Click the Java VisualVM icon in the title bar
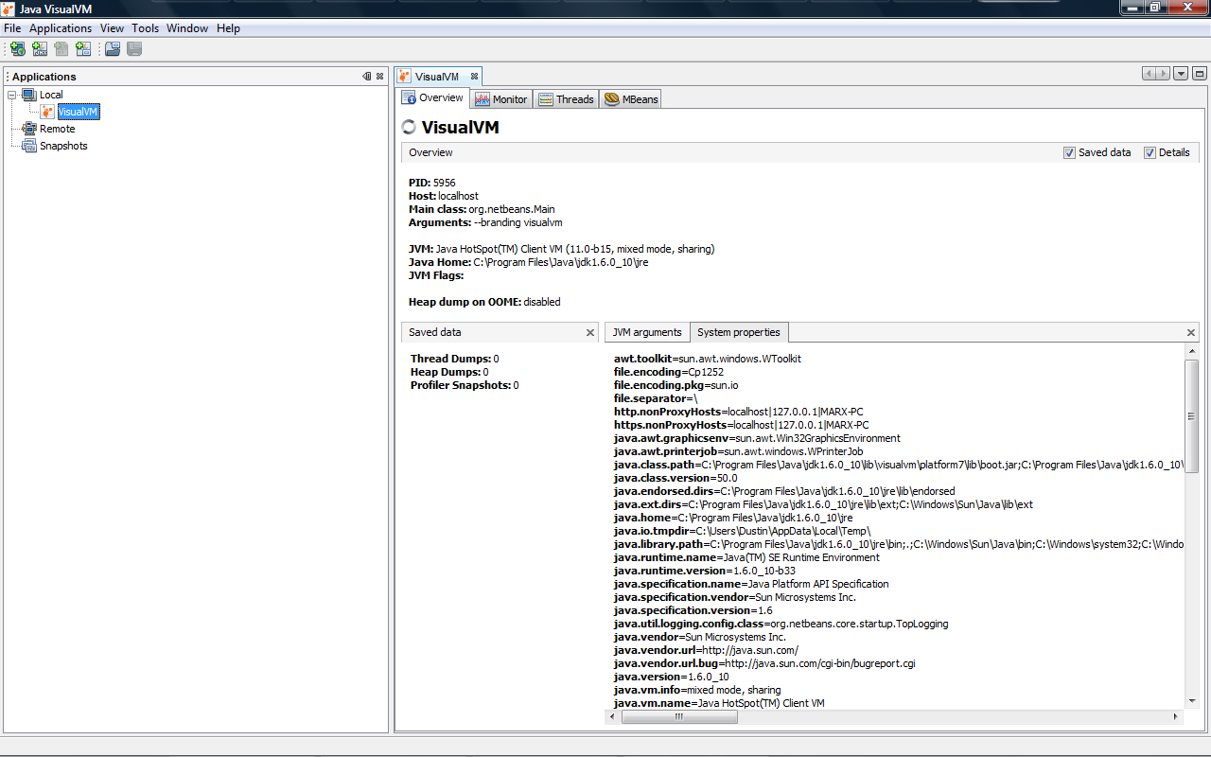This screenshot has width=1211, height=757. [8, 7]
